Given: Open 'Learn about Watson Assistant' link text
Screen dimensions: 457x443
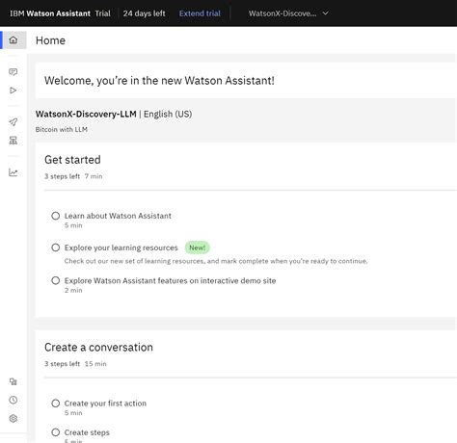Looking at the screenshot, I should point(118,216).
